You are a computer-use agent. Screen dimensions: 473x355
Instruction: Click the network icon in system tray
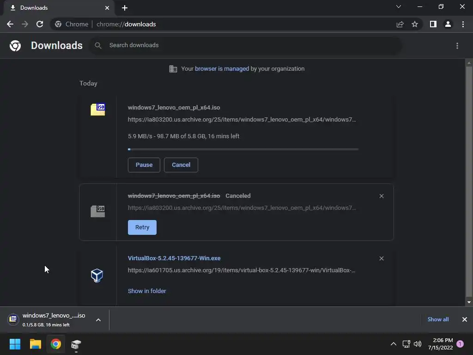tap(406, 344)
